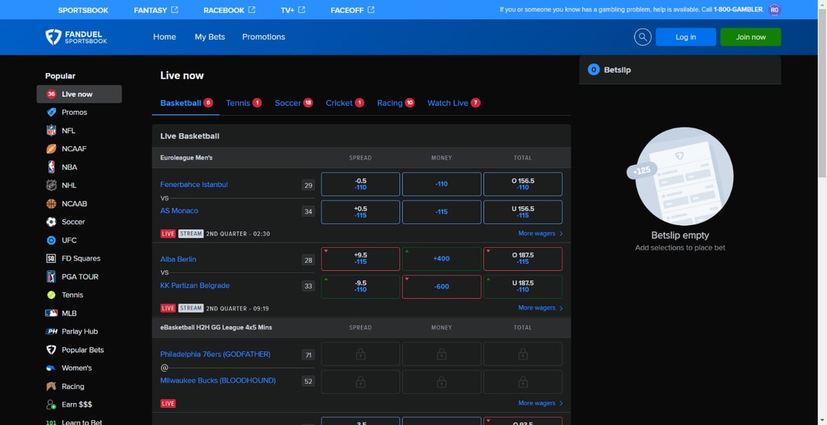Open Alba Berlin team link
827x425 pixels.
pyautogui.click(x=178, y=259)
